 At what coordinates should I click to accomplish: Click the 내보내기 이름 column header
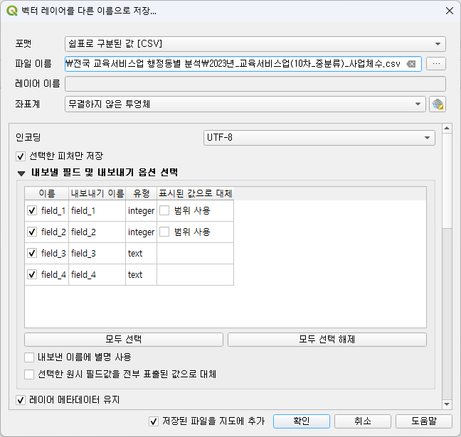[x=97, y=193]
